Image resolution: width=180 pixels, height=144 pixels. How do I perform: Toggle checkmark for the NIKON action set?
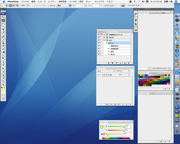pyautogui.click(x=99, y=37)
